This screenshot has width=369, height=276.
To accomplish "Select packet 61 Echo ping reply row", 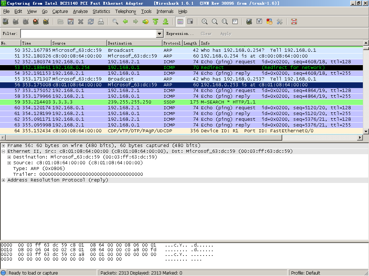I will [x=182, y=114].
